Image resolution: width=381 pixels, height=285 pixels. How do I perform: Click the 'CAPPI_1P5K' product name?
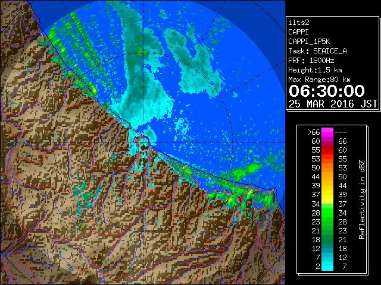coord(309,42)
